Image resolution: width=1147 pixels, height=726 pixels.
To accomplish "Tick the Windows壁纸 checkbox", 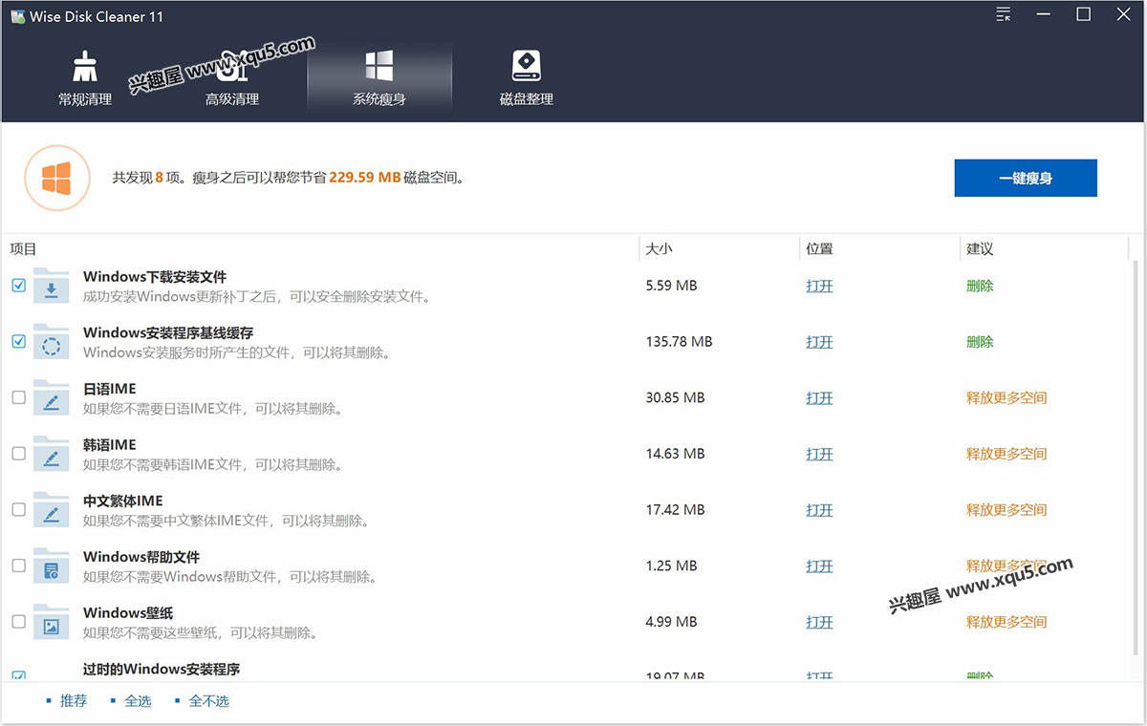I will pyautogui.click(x=18, y=622).
